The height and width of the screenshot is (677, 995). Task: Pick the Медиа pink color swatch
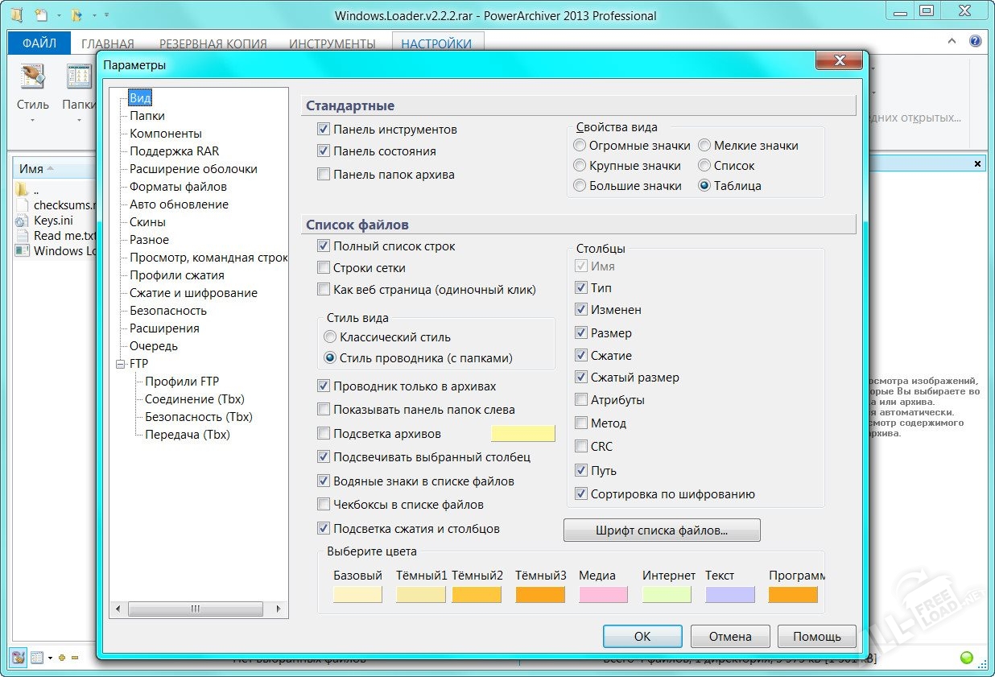point(603,595)
